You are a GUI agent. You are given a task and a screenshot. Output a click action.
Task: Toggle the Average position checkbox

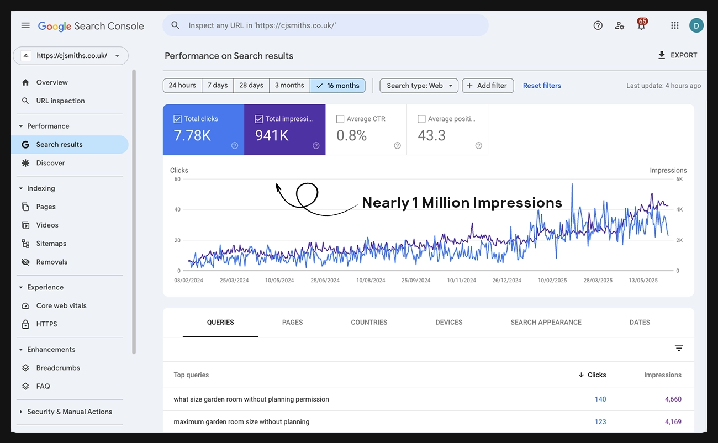click(x=421, y=119)
